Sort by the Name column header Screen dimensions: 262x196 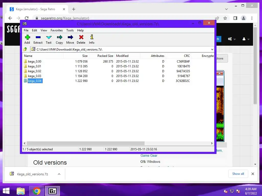[x=43, y=56]
